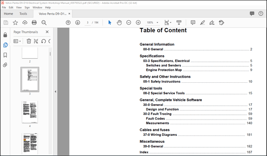This screenshot has height=156, width=267.
Task: Delete selected page thumbnail trash icon
Action: pos(29,41)
